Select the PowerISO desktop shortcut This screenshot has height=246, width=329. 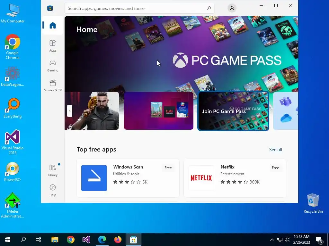[13, 172]
